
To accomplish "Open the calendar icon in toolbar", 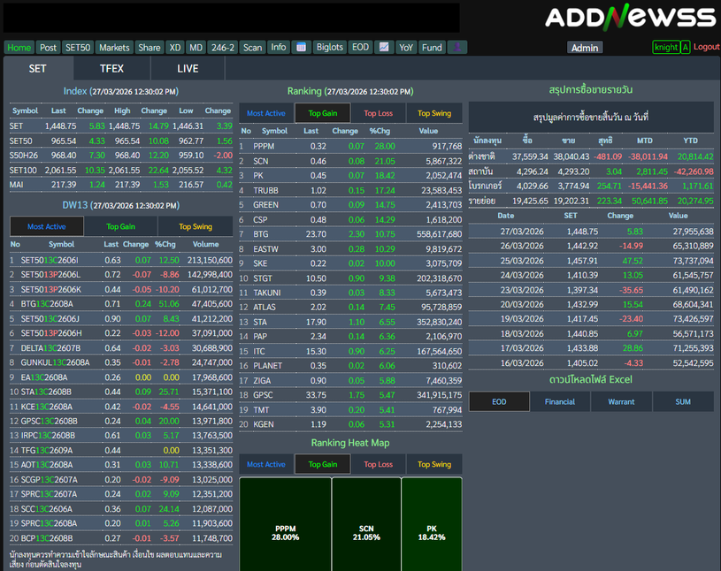I will [301, 48].
